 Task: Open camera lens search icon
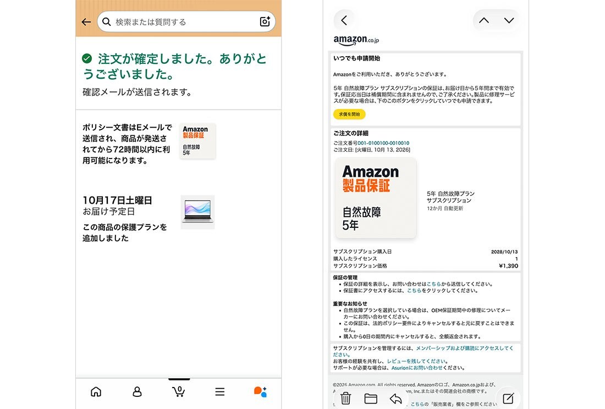(x=265, y=21)
